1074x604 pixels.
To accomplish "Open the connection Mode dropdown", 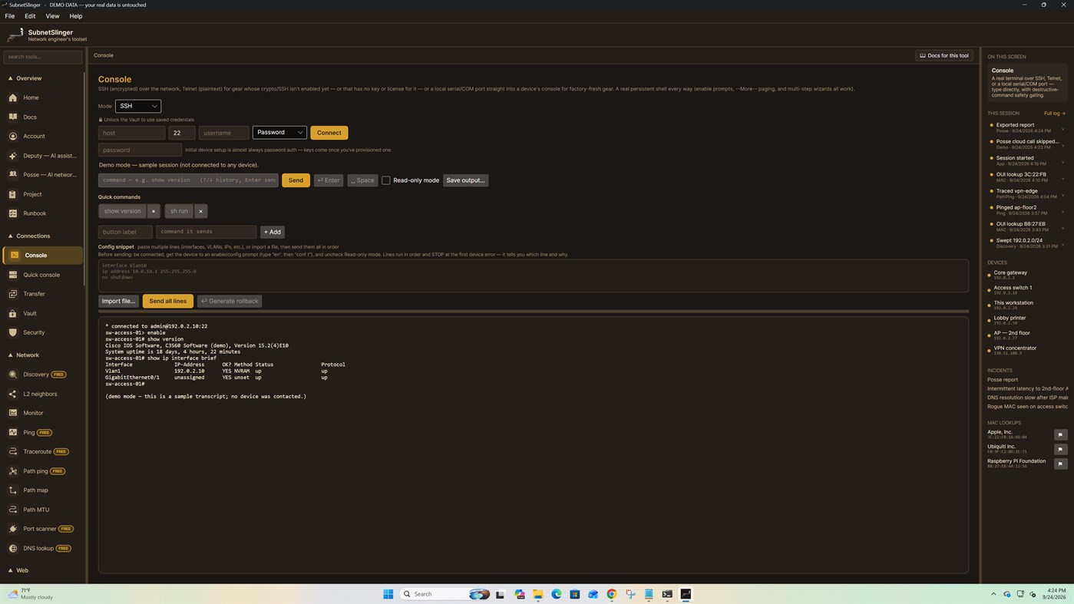I will 138,106.
